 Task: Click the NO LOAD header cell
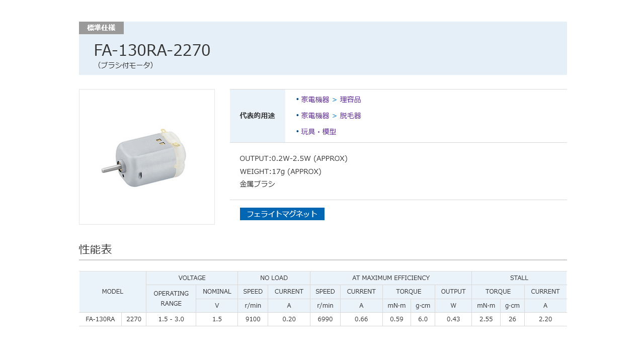coord(274,278)
